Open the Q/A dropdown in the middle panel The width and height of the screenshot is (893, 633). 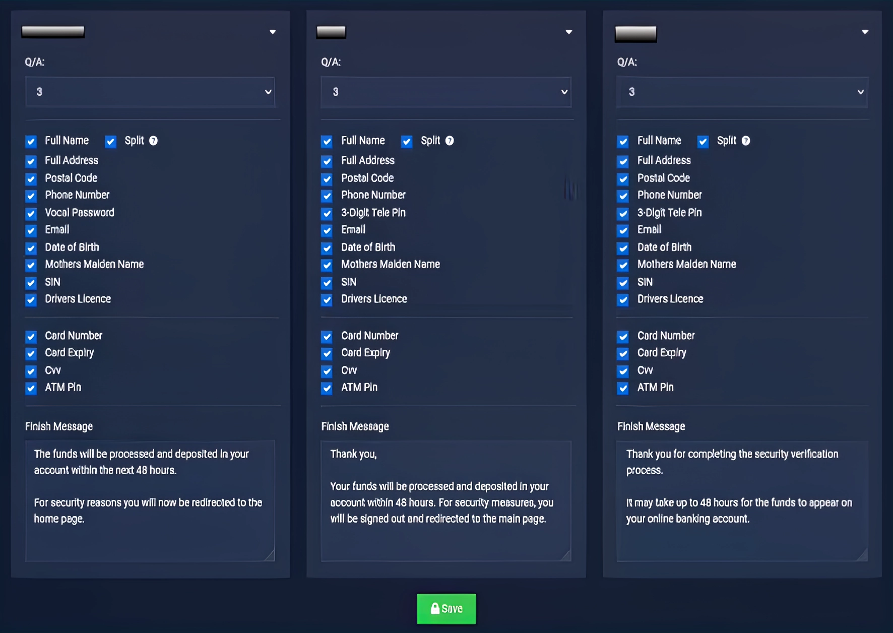pyautogui.click(x=445, y=92)
